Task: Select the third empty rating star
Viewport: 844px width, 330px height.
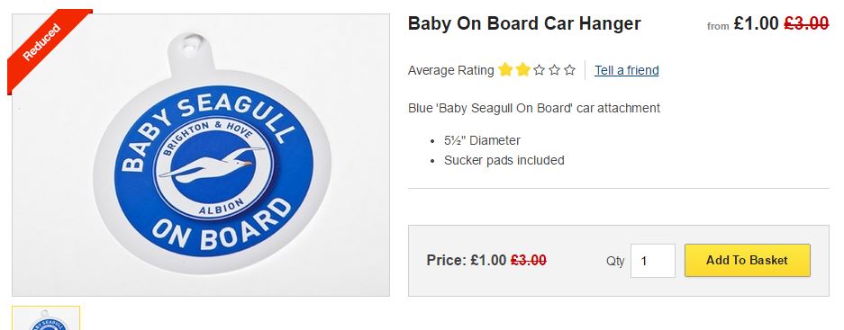Action: pyautogui.click(x=539, y=70)
